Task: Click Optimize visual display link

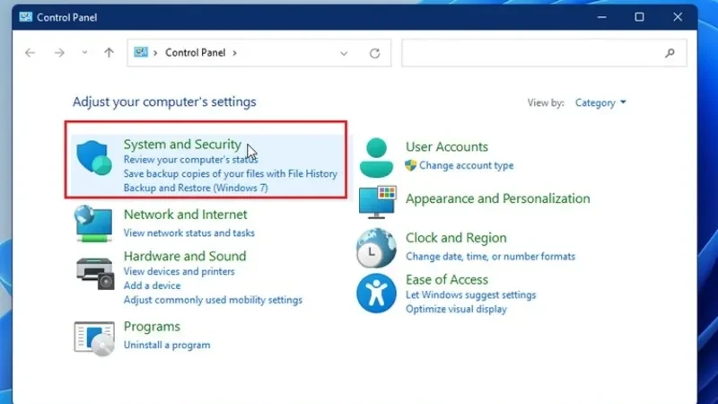Action: click(456, 309)
